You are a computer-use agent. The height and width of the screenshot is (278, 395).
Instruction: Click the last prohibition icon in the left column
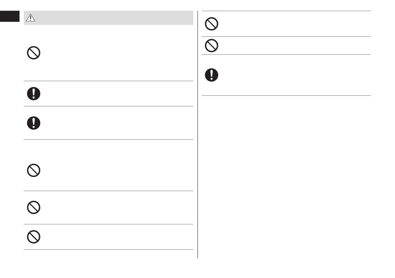pyautogui.click(x=34, y=237)
